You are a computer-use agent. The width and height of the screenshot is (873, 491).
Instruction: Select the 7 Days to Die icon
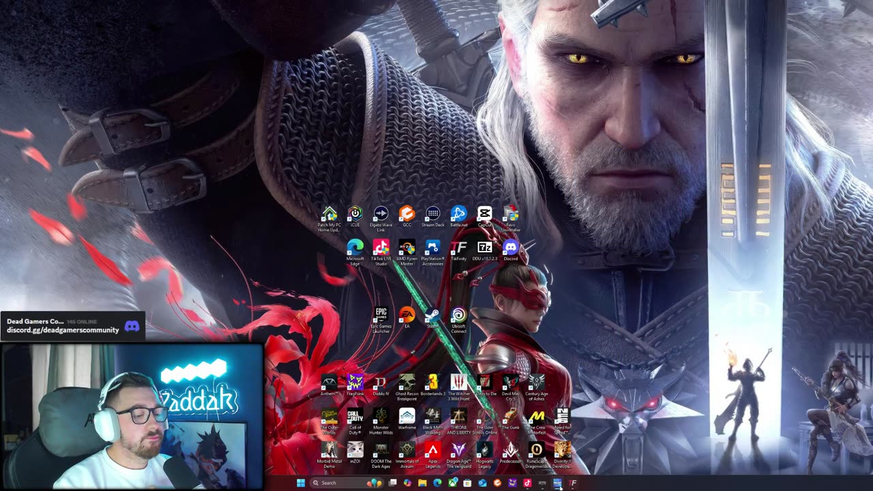484,385
